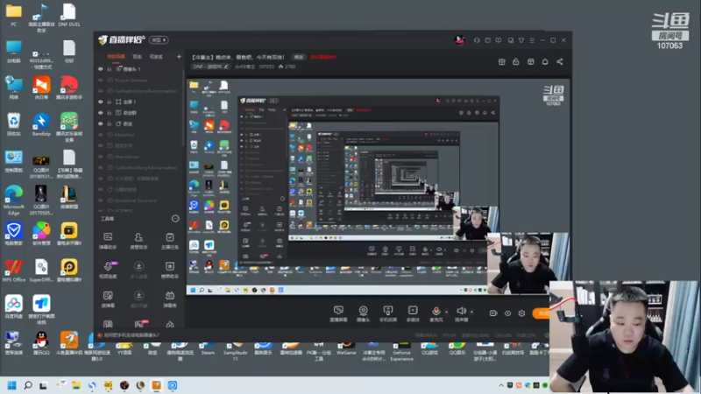This screenshot has height=394, width=701.
Task: Expand microphone options arrow
Action: (446, 312)
